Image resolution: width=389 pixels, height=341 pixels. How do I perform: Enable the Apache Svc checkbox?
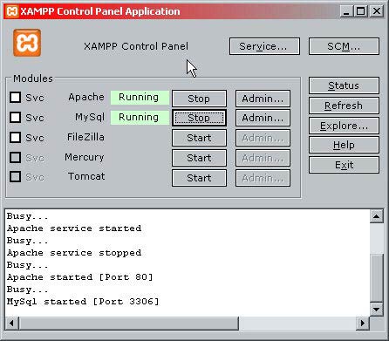16,98
